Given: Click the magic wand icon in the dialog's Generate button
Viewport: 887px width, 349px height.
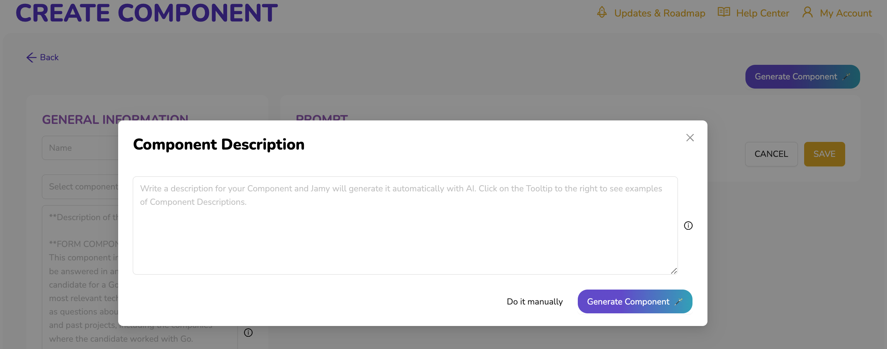Looking at the screenshot, I should tap(679, 302).
